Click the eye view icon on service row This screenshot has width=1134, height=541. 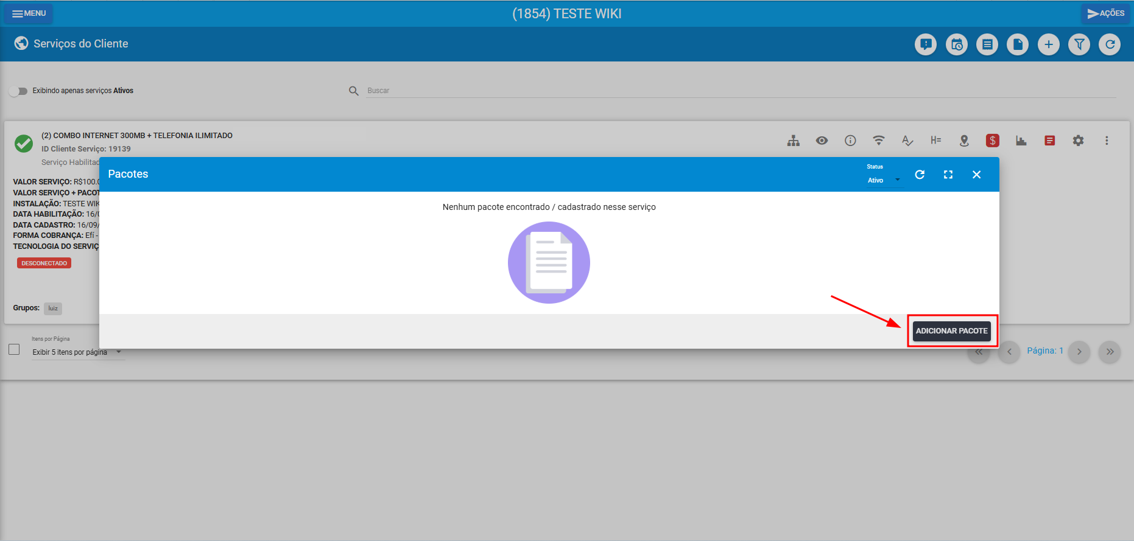point(822,141)
